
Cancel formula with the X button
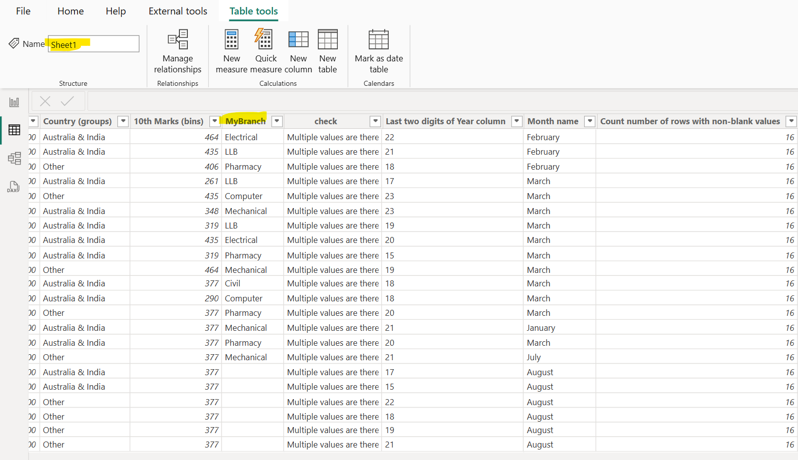pos(45,101)
